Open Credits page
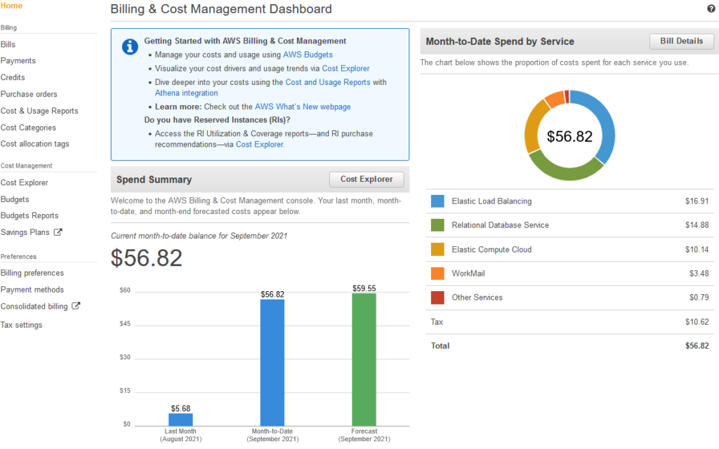The height and width of the screenshot is (449, 719). [13, 77]
